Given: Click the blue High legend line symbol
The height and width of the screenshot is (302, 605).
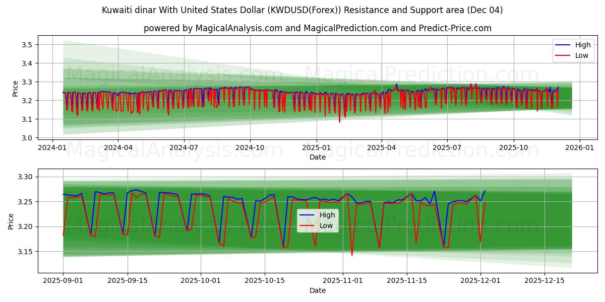Looking at the screenshot, I should (564, 45).
